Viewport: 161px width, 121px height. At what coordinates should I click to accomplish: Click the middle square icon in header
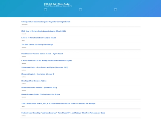point(80,10)
